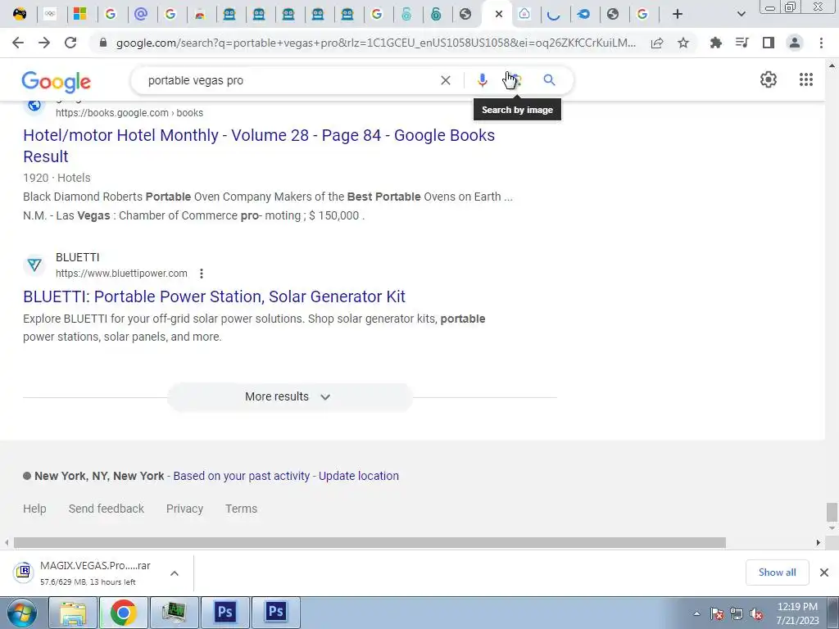Click the Search by image camera icon
Screen dimensions: 839x629
[x=515, y=80]
